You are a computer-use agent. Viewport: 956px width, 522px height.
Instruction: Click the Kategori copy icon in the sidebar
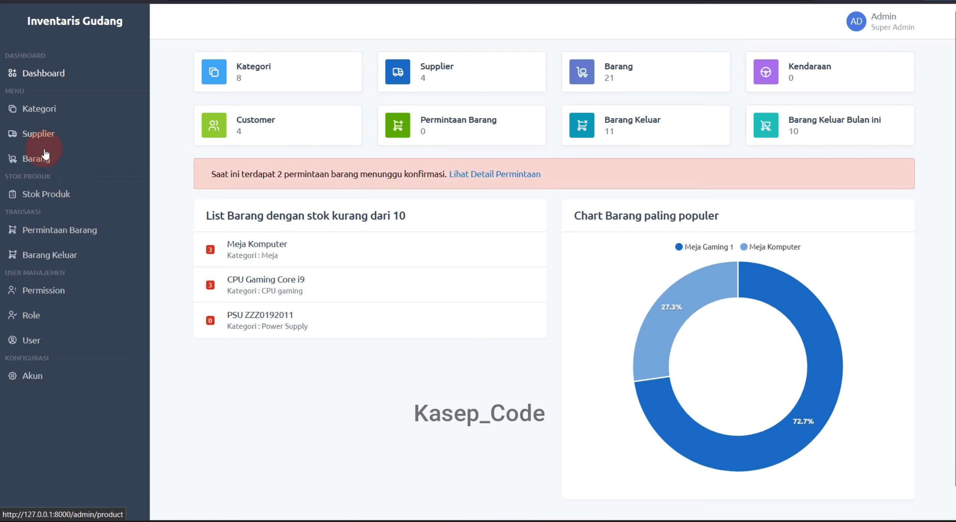click(x=12, y=109)
